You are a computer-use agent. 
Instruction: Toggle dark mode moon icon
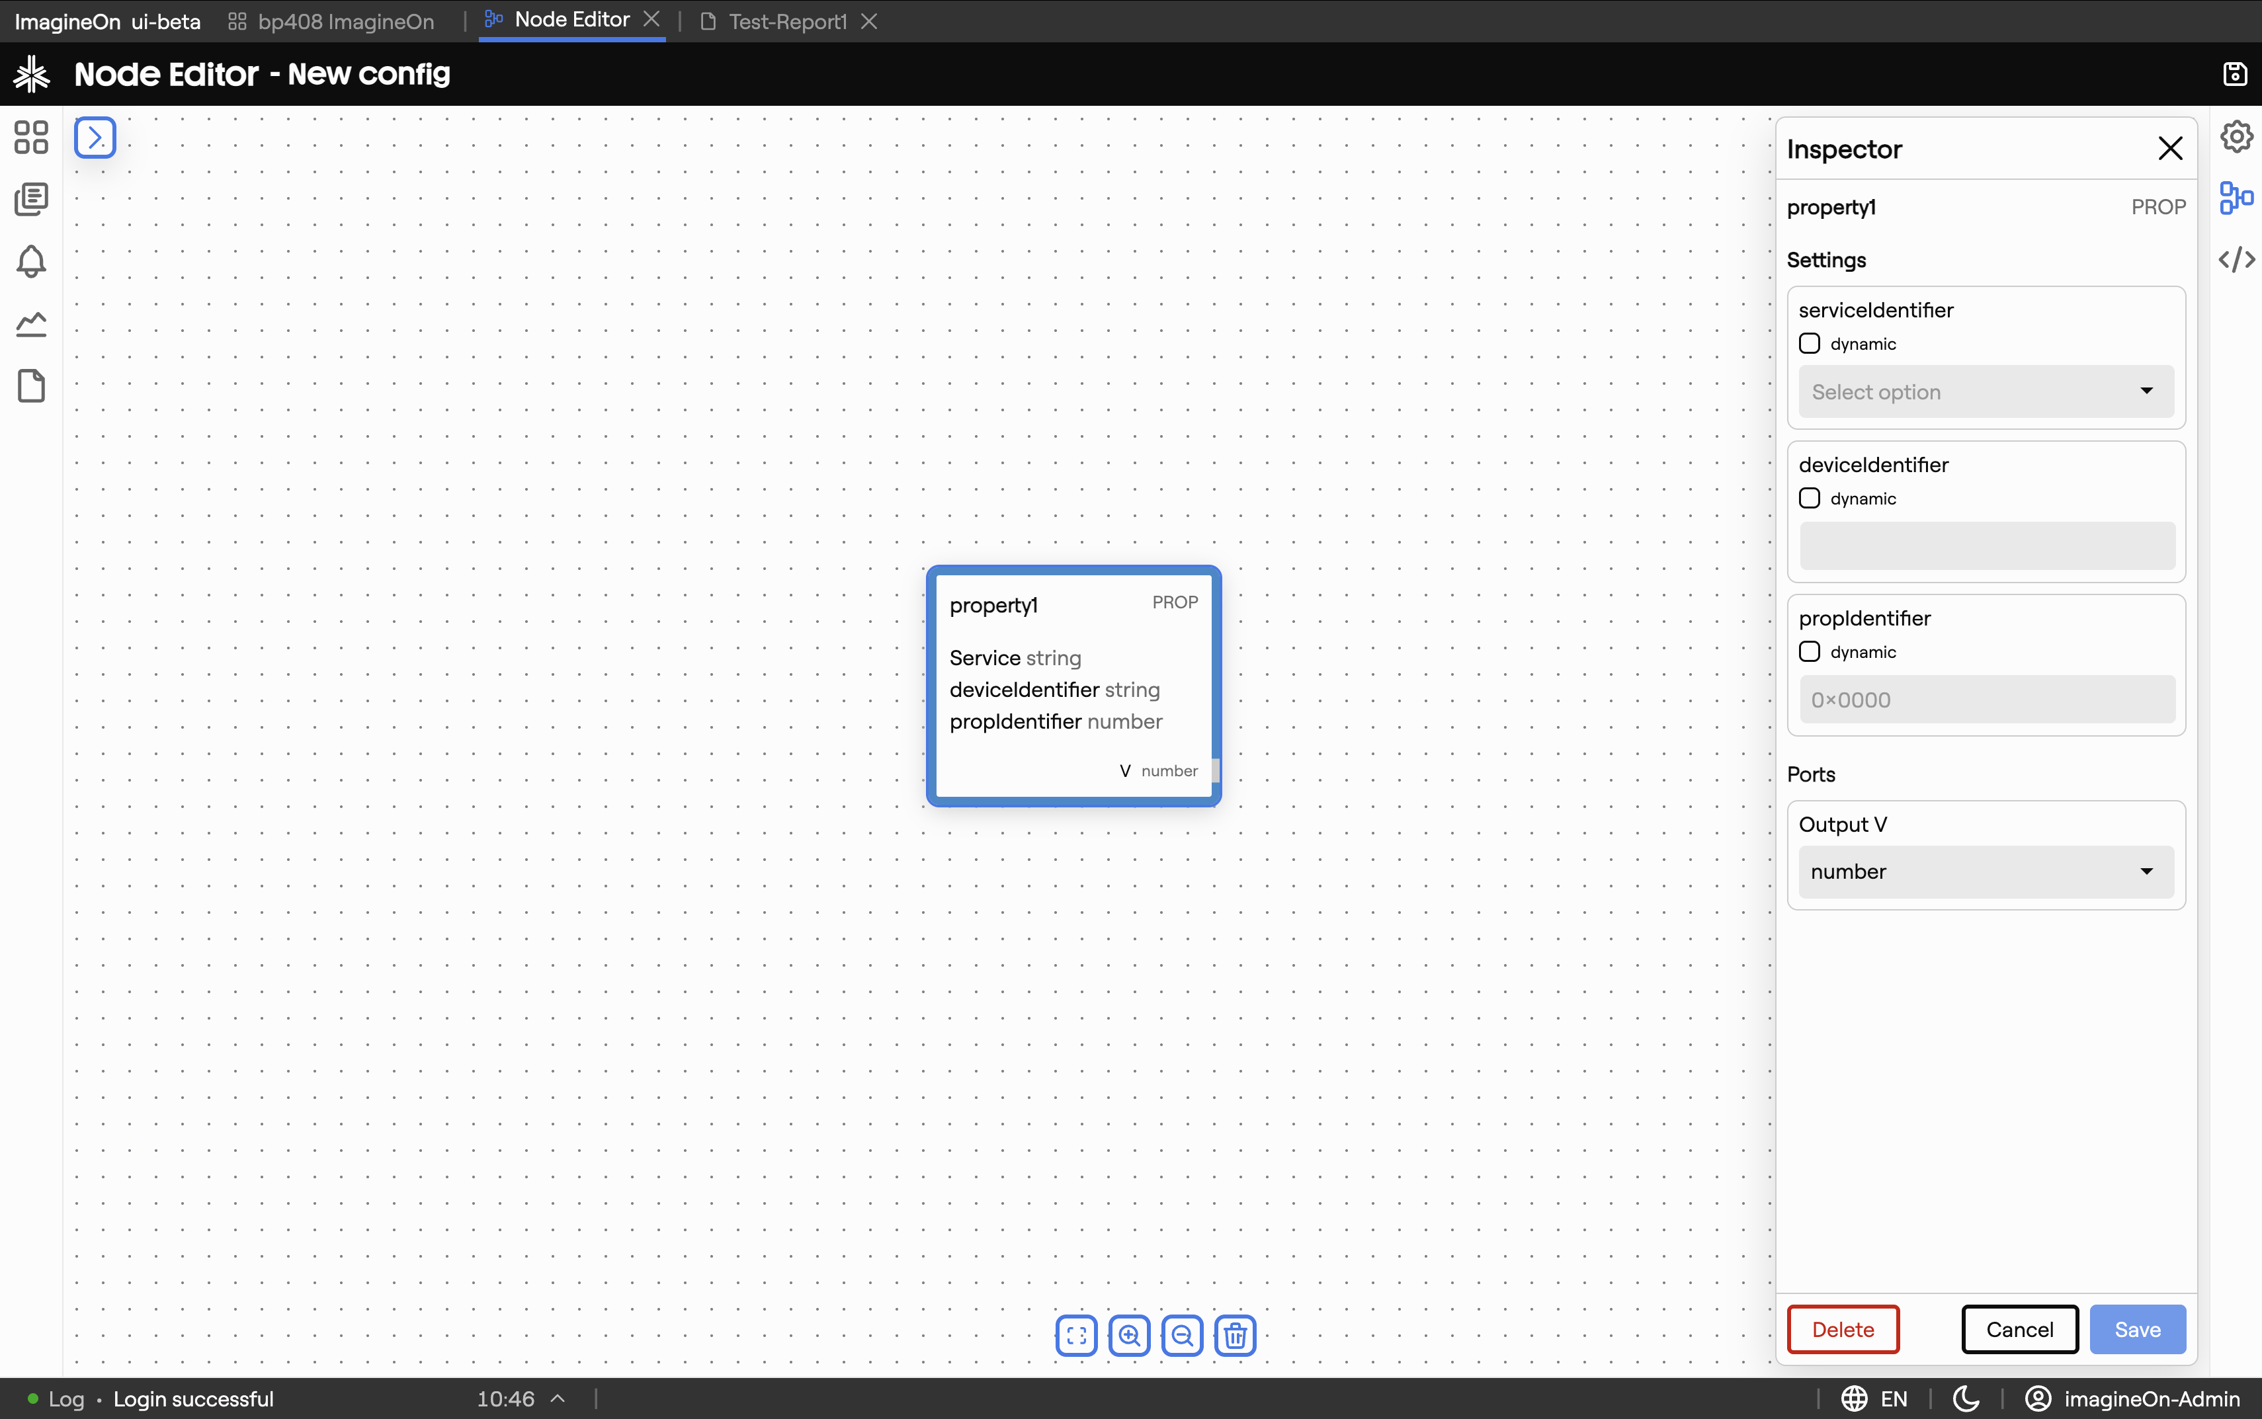[x=1966, y=1399]
